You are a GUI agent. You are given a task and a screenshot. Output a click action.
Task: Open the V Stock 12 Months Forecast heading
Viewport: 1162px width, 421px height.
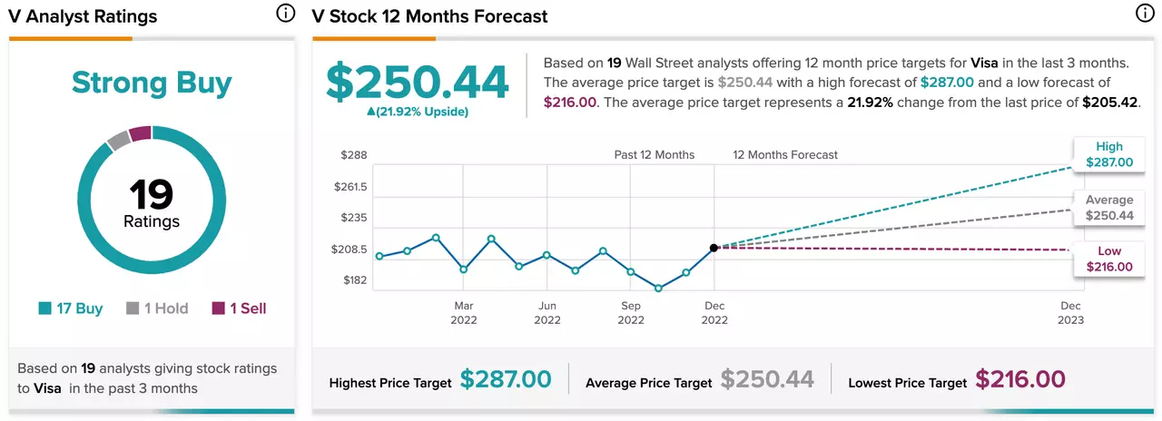(x=430, y=16)
